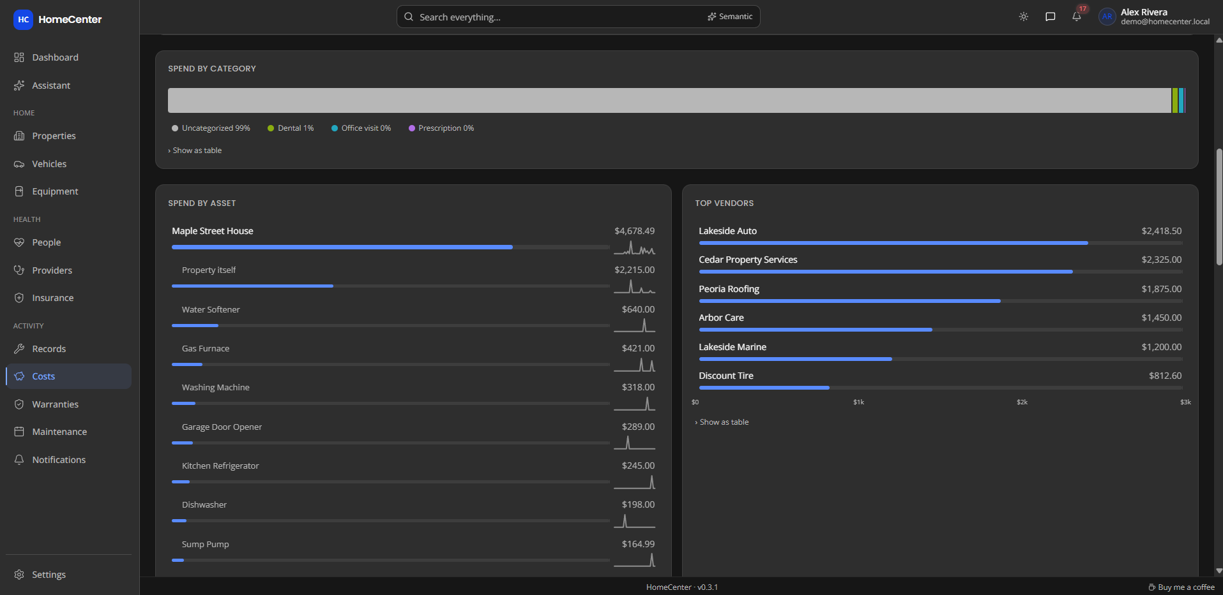Open Vehicles car icon
This screenshot has width=1223, height=595.
tap(19, 164)
